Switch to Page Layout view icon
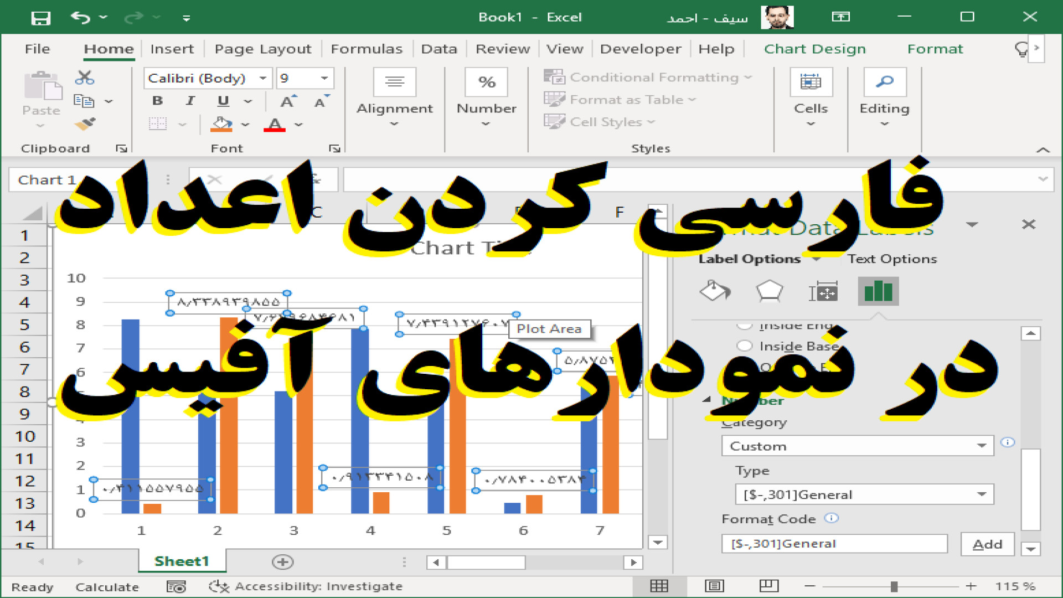The width and height of the screenshot is (1063, 598). [714, 586]
